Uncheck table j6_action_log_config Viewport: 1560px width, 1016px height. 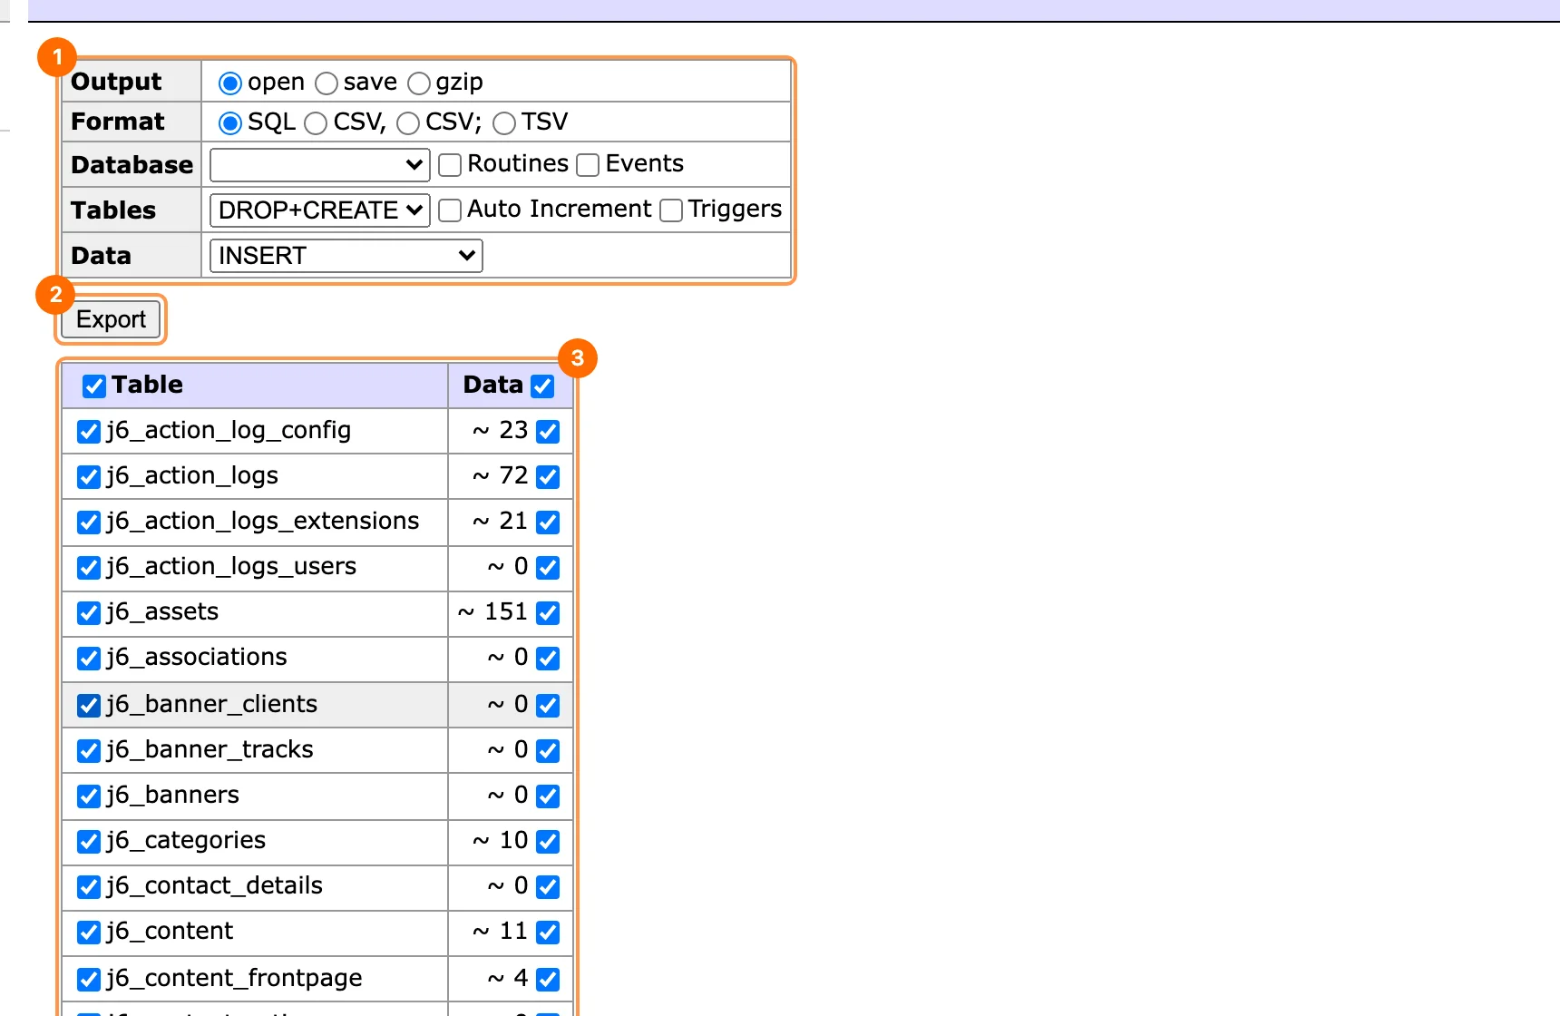click(x=89, y=432)
